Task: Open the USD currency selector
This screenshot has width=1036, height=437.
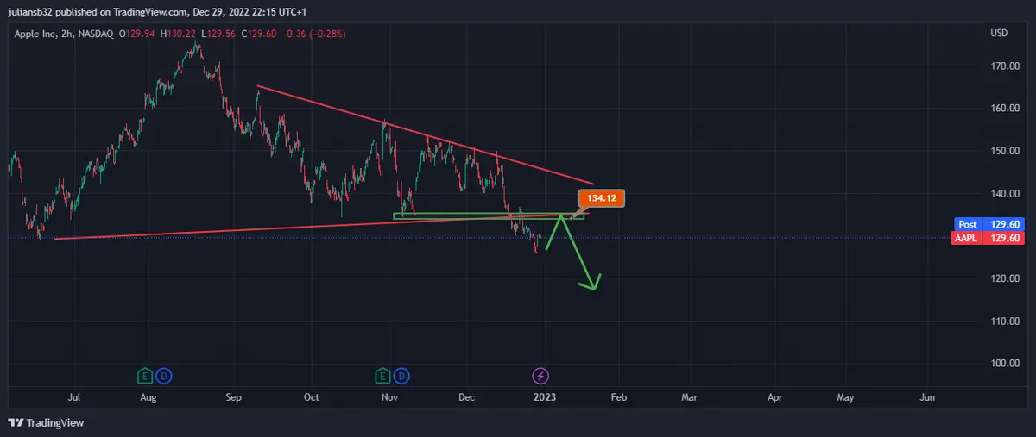Action: click(998, 34)
